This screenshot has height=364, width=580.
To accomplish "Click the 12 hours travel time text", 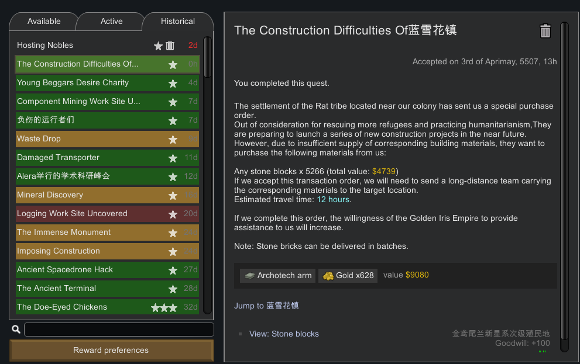I will [x=333, y=200].
